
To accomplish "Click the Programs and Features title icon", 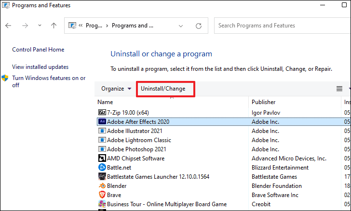I will (x=6, y=5).
